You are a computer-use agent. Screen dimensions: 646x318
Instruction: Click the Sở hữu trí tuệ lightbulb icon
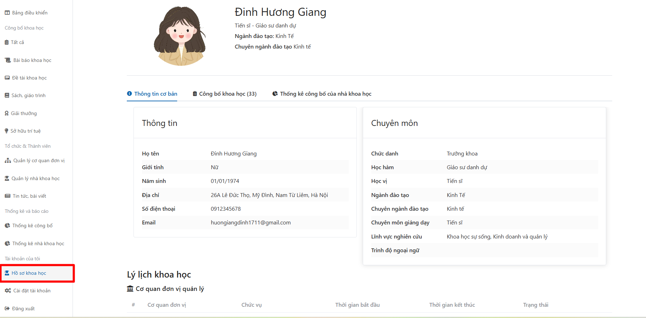pyautogui.click(x=6, y=131)
